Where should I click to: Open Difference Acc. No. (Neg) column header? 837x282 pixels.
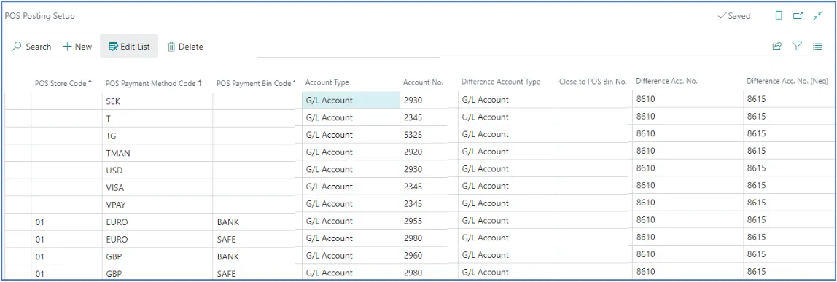click(787, 81)
